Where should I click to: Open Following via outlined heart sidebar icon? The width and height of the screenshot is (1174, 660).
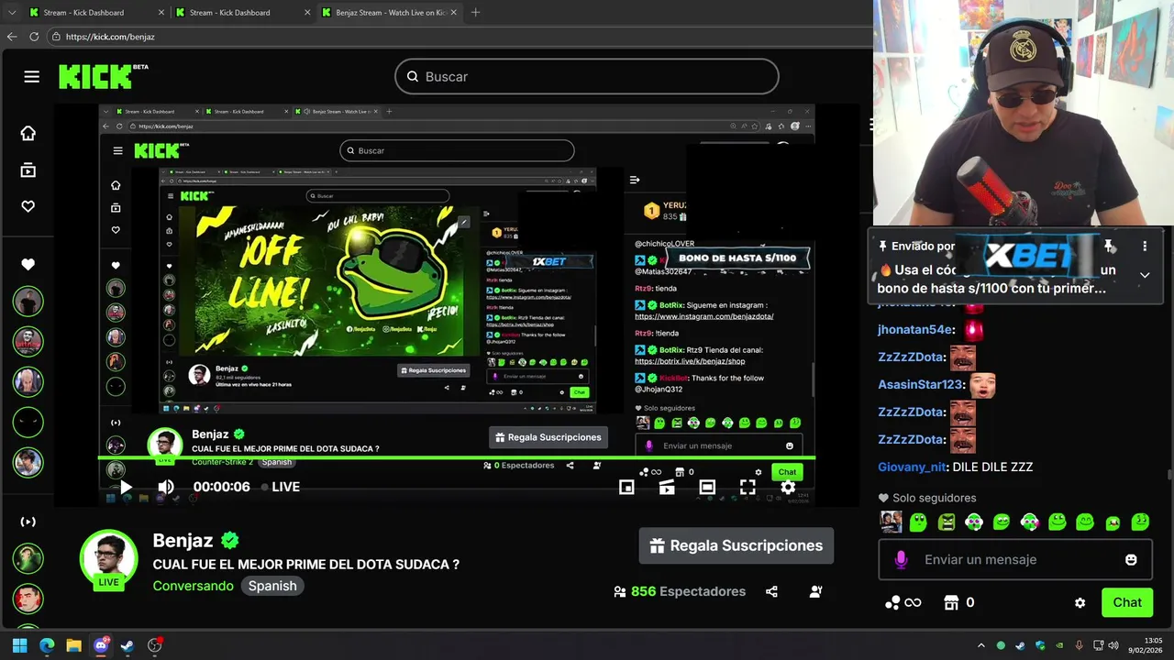(x=28, y=207)
